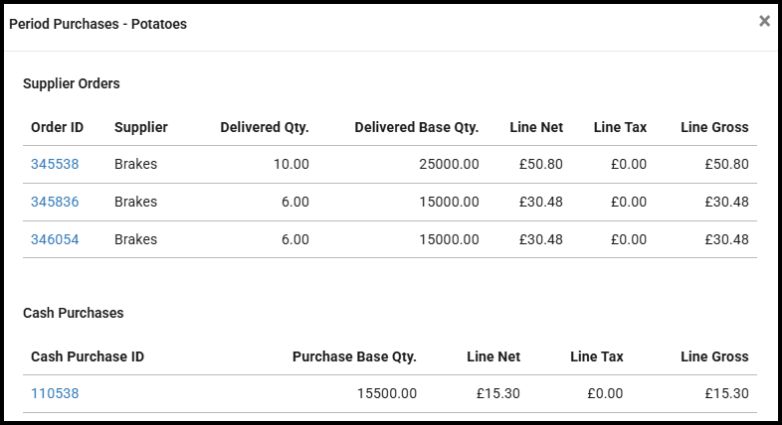The image size is (782, 425).
Task: Click the 15500.00 purchase base quantity cell
Action: (x=387, y=393)
